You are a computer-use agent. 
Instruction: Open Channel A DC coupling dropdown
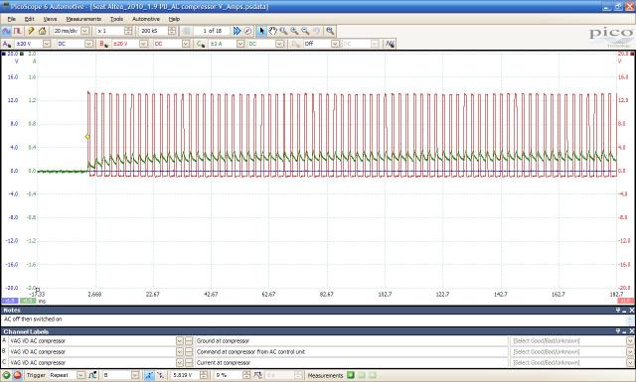[88, 44]
